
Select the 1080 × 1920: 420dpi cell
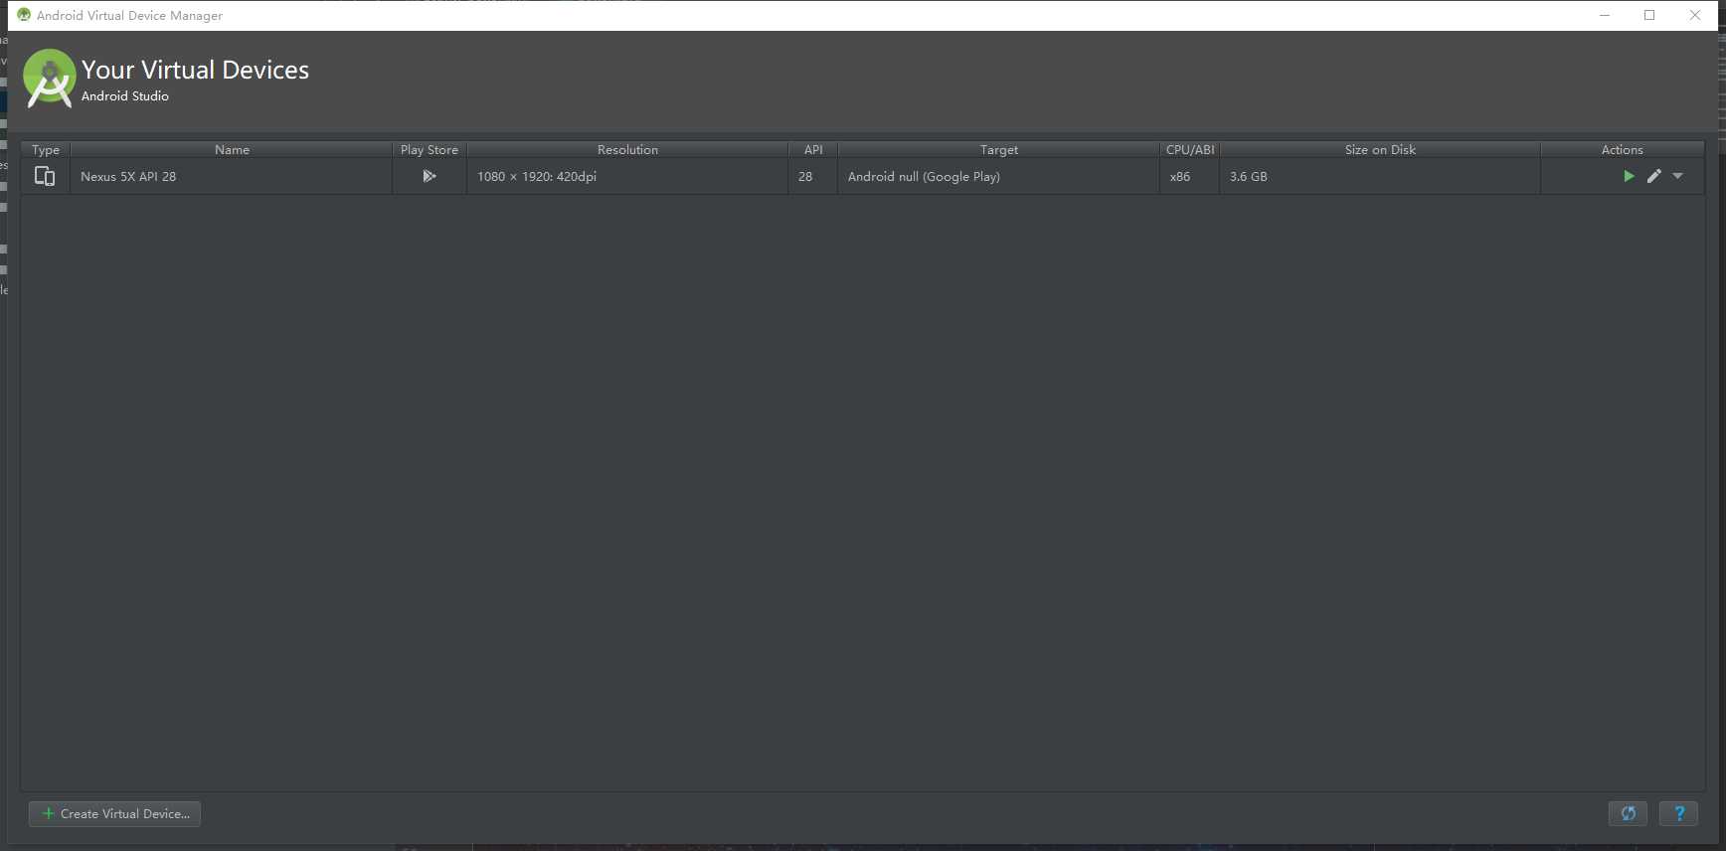coord(627,176)
